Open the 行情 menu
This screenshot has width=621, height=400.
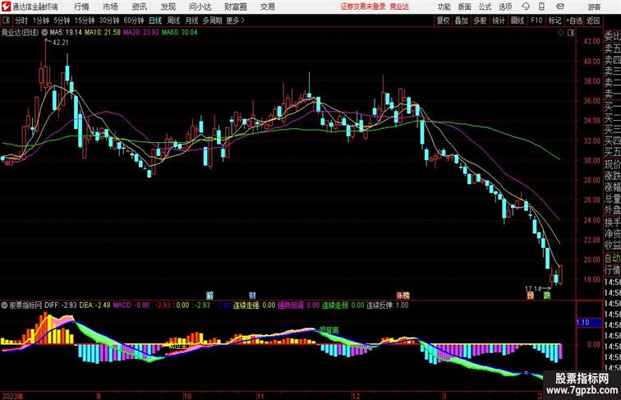81,7
